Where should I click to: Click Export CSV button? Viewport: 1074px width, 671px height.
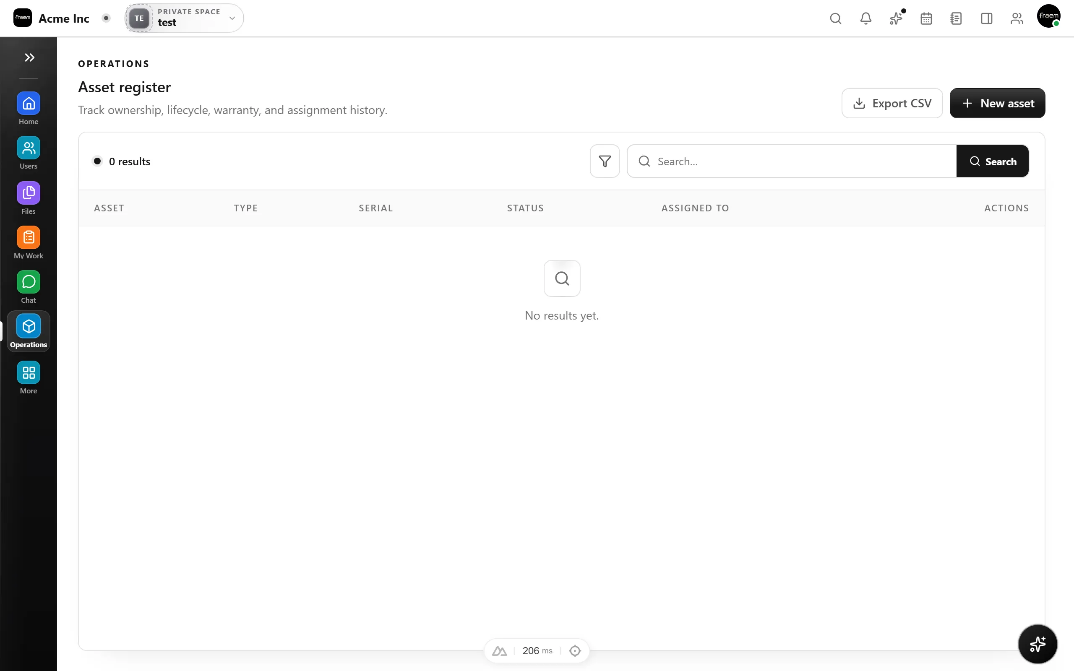point(892,103)
